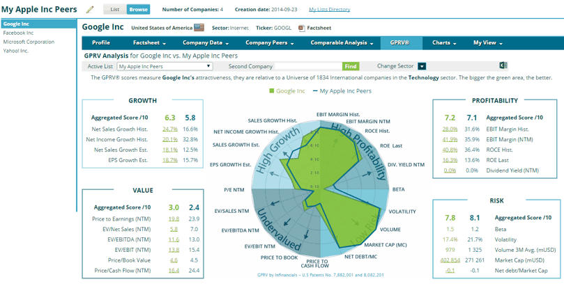Image resolution: width=564 pixels, height=286 pixels.
Task: Click the My Apple Inc Peers title
Action: [x=39, y=9]
